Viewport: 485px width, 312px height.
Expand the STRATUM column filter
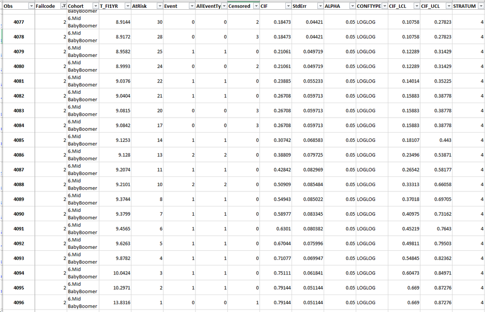point(481,6)
